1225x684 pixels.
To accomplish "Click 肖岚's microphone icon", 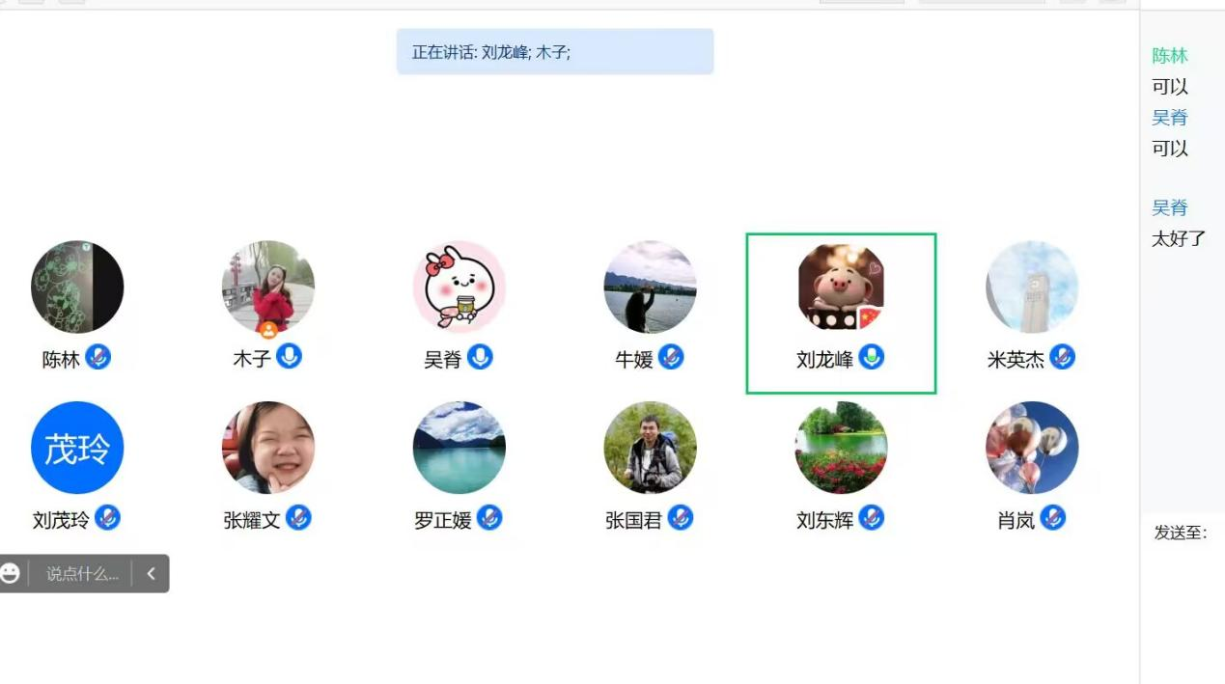I will [1053, 518].
